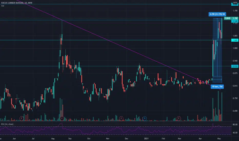Click the 0.750 price axis value

pos(235,98)
